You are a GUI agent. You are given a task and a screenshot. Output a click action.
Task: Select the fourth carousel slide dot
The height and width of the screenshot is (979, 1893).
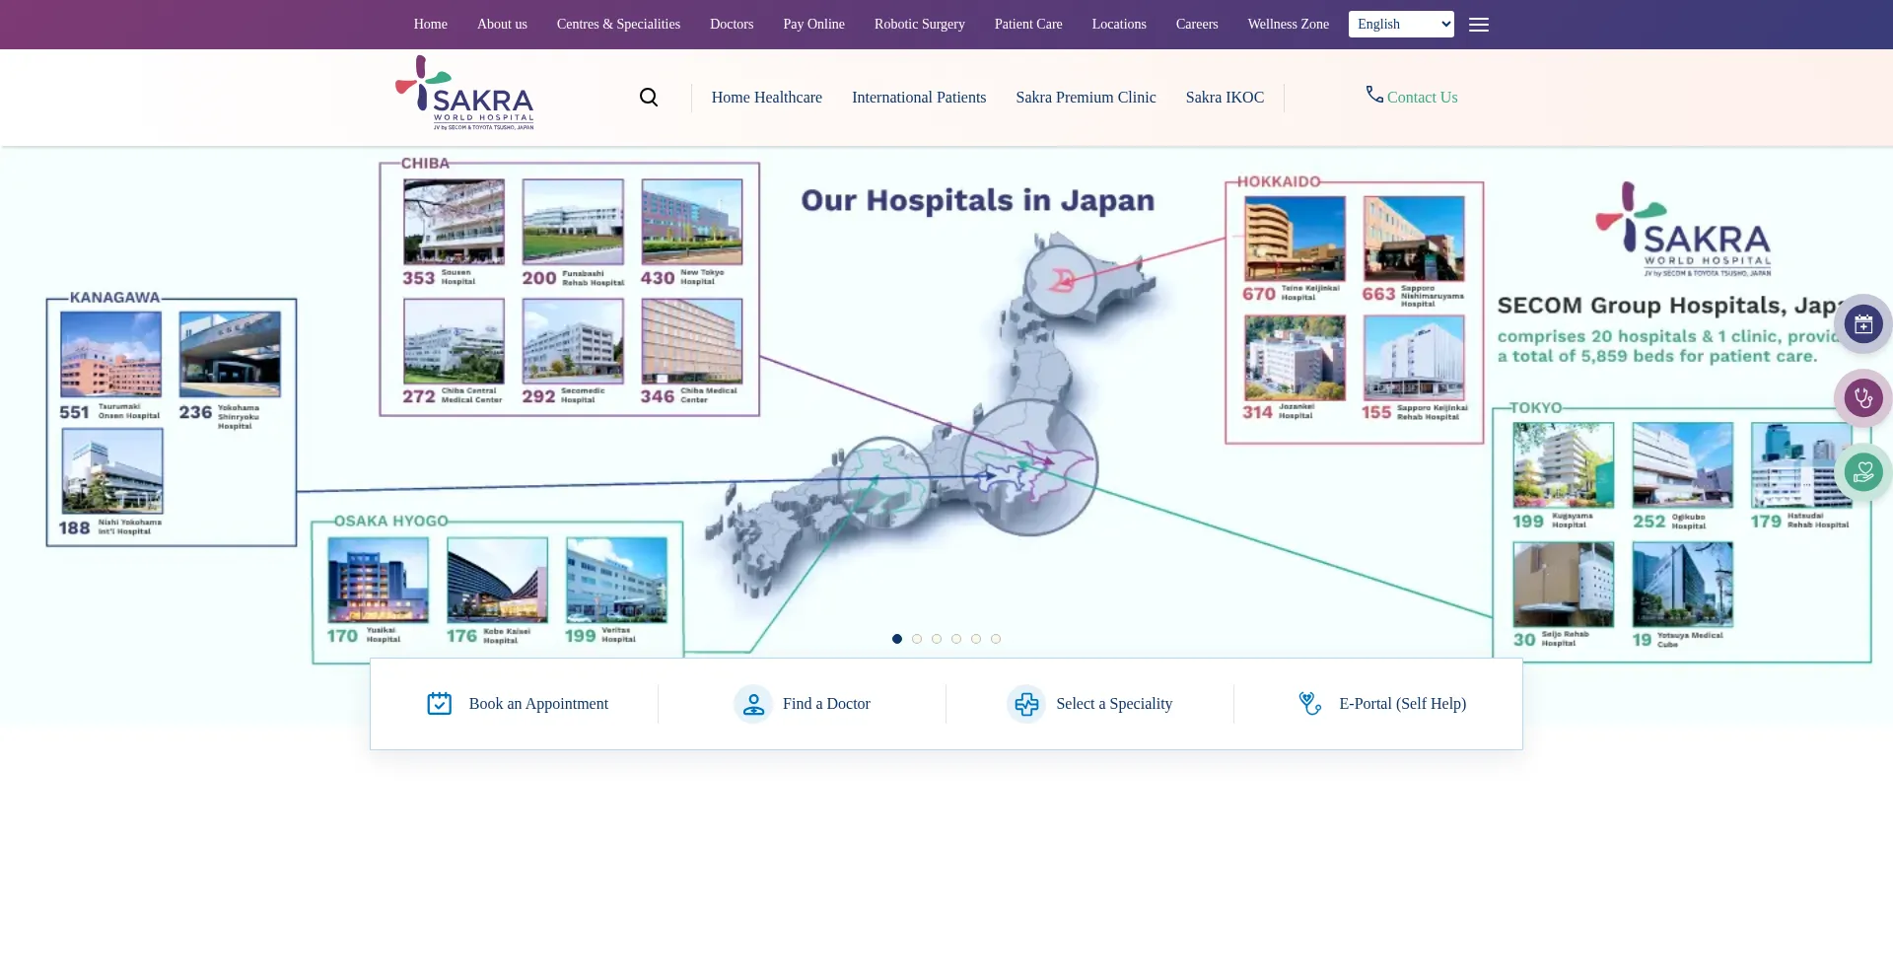tap(956, 639)
